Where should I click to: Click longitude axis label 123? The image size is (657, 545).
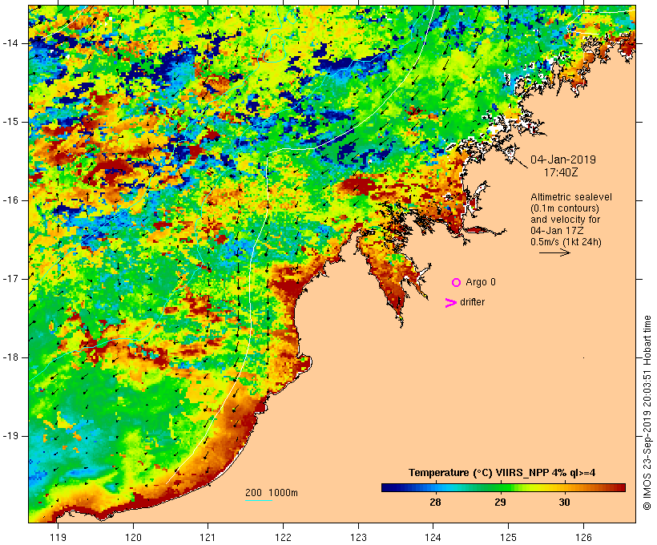pyautogui.click(x=358, y=537)
